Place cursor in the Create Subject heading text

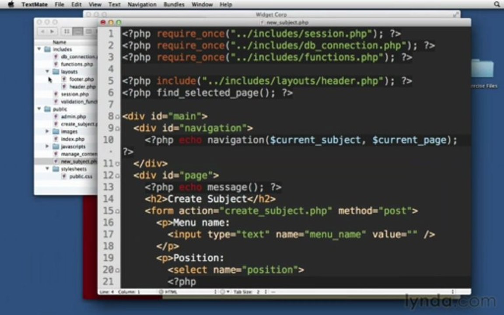pos(207,199)
